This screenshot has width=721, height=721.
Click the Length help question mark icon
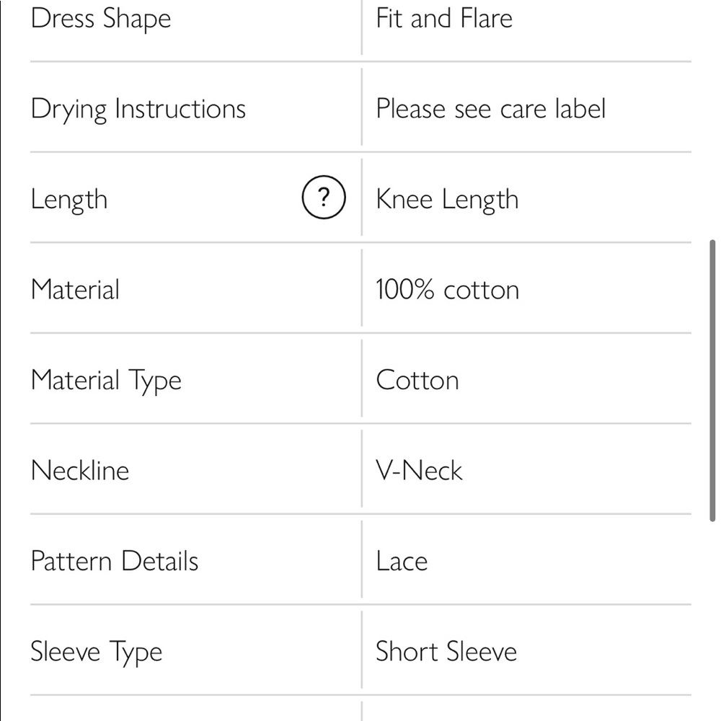pos(324,198)
